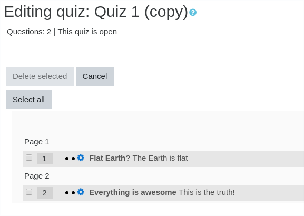Image resolution: width=304 pixels, height=216 pixels.
Task: Click the Page 2 heading
Action: (x=37, y=176)
